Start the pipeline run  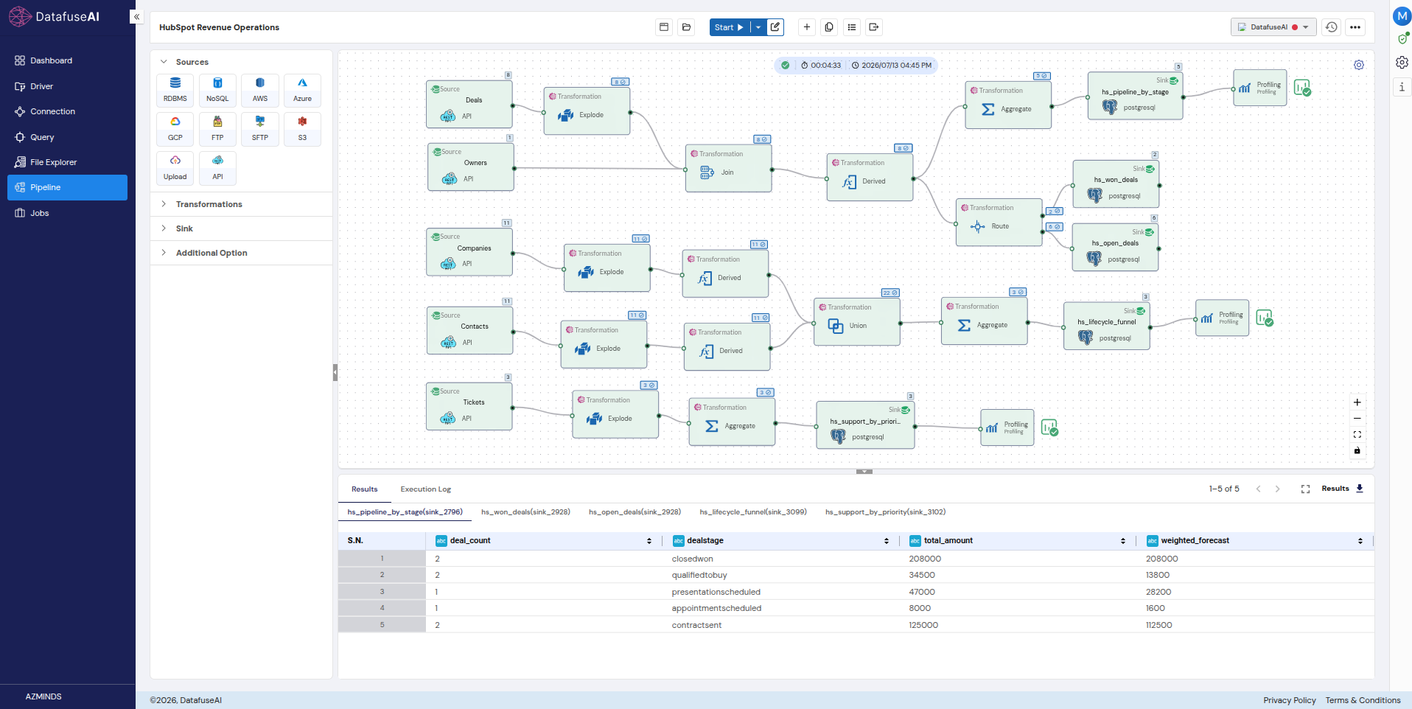[x=730, y=27]
